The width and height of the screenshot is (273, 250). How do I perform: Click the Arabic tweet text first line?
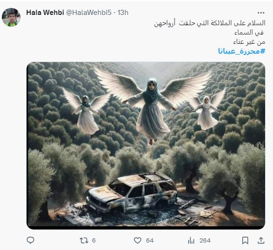coord(210,23)
